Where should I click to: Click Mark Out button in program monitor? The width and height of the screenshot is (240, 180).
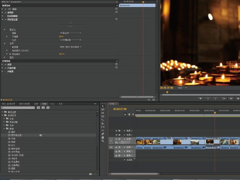click(x=215, y=99)
